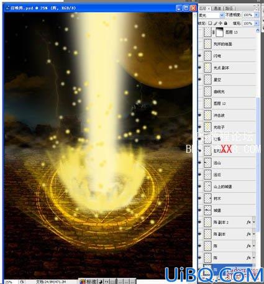Image resolution: width=264 pixels, height=284 pixels.
Task: Click the layers panel vertical scrollbar thumb
Action: (258, 165)
